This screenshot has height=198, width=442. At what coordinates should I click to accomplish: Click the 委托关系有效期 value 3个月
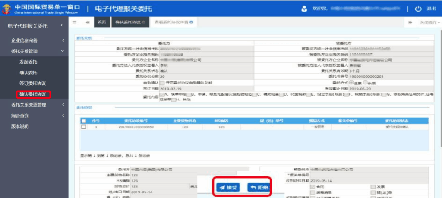point(354,71)
